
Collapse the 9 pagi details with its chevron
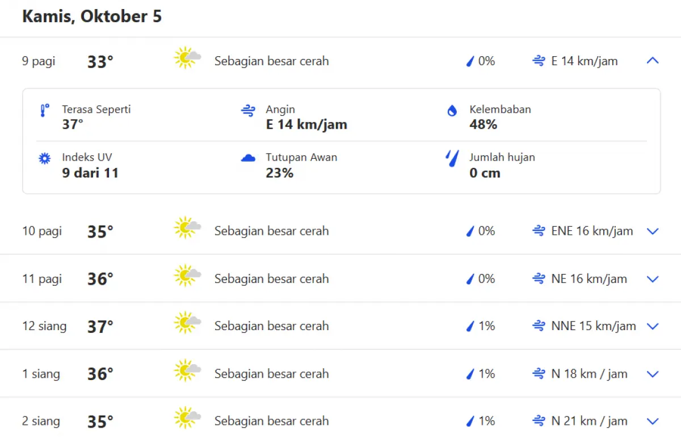click(652, 61)
